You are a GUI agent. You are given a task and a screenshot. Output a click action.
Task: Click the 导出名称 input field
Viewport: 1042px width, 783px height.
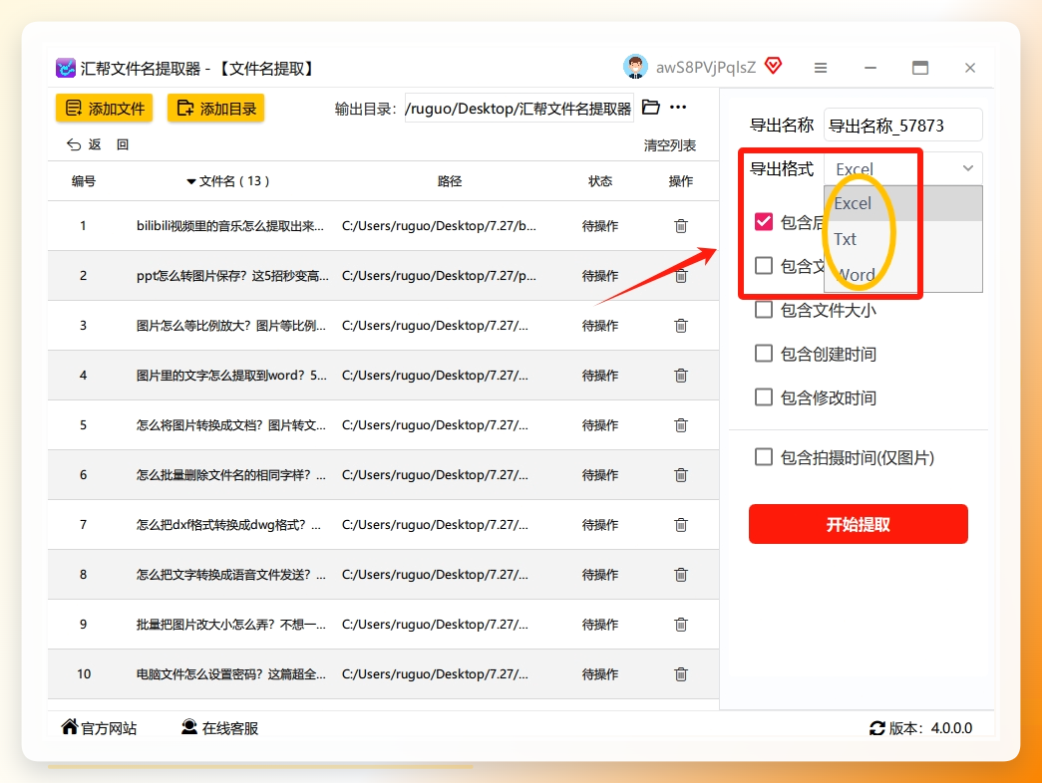[x=902, y=125]
